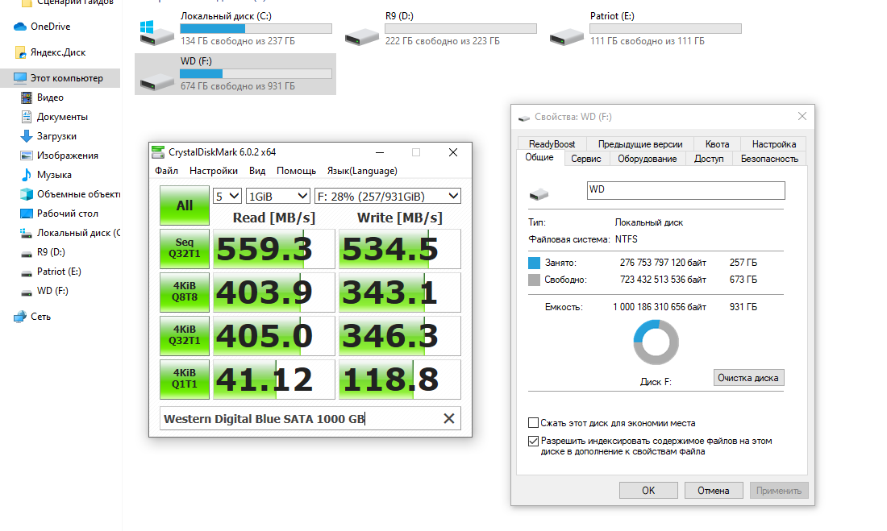Select WD (F:) drive icon in sidebar
887x531 pixels.
click(26, 292)
